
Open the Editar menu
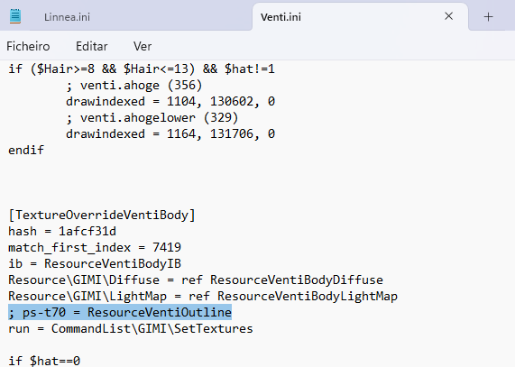[x=92, y=46]
